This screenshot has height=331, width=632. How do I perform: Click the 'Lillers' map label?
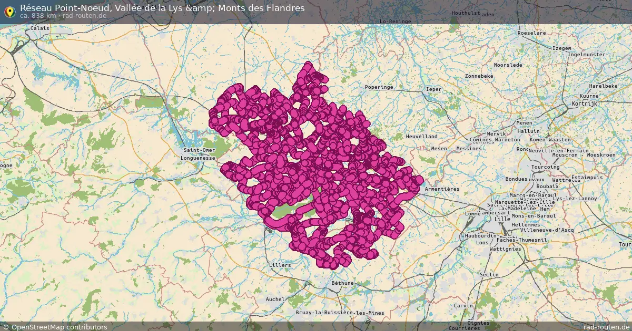click(280, 265)
